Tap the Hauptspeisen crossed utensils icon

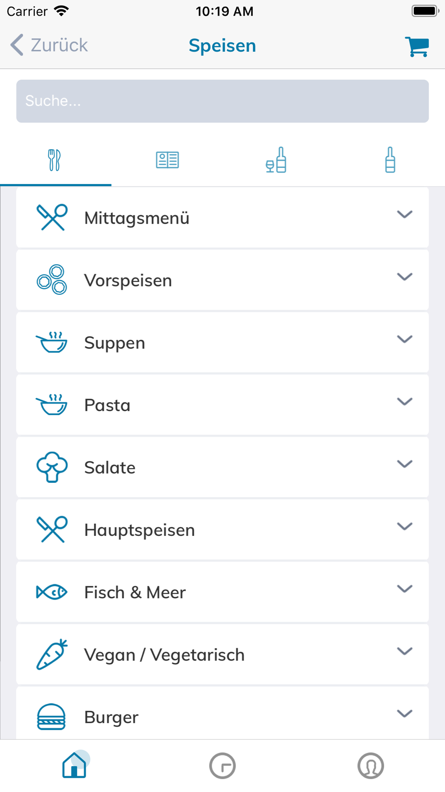(52, 529)
